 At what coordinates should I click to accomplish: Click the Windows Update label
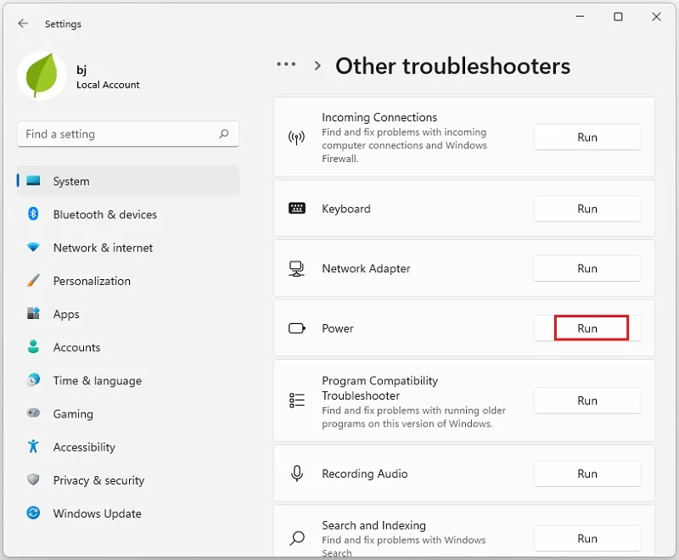98,513
